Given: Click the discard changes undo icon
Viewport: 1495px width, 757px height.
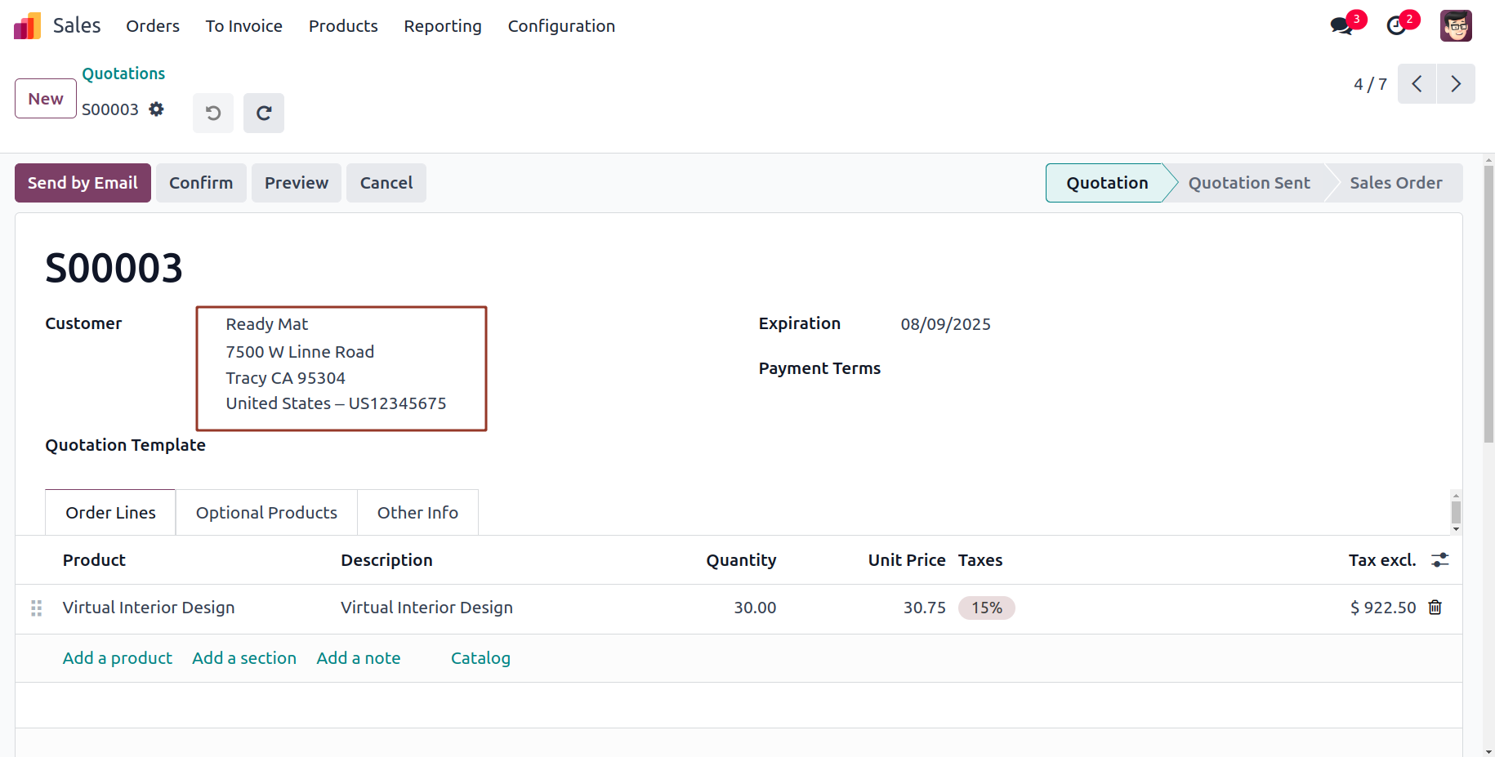Looking at the screenshot, I should [x=213, y=113].
